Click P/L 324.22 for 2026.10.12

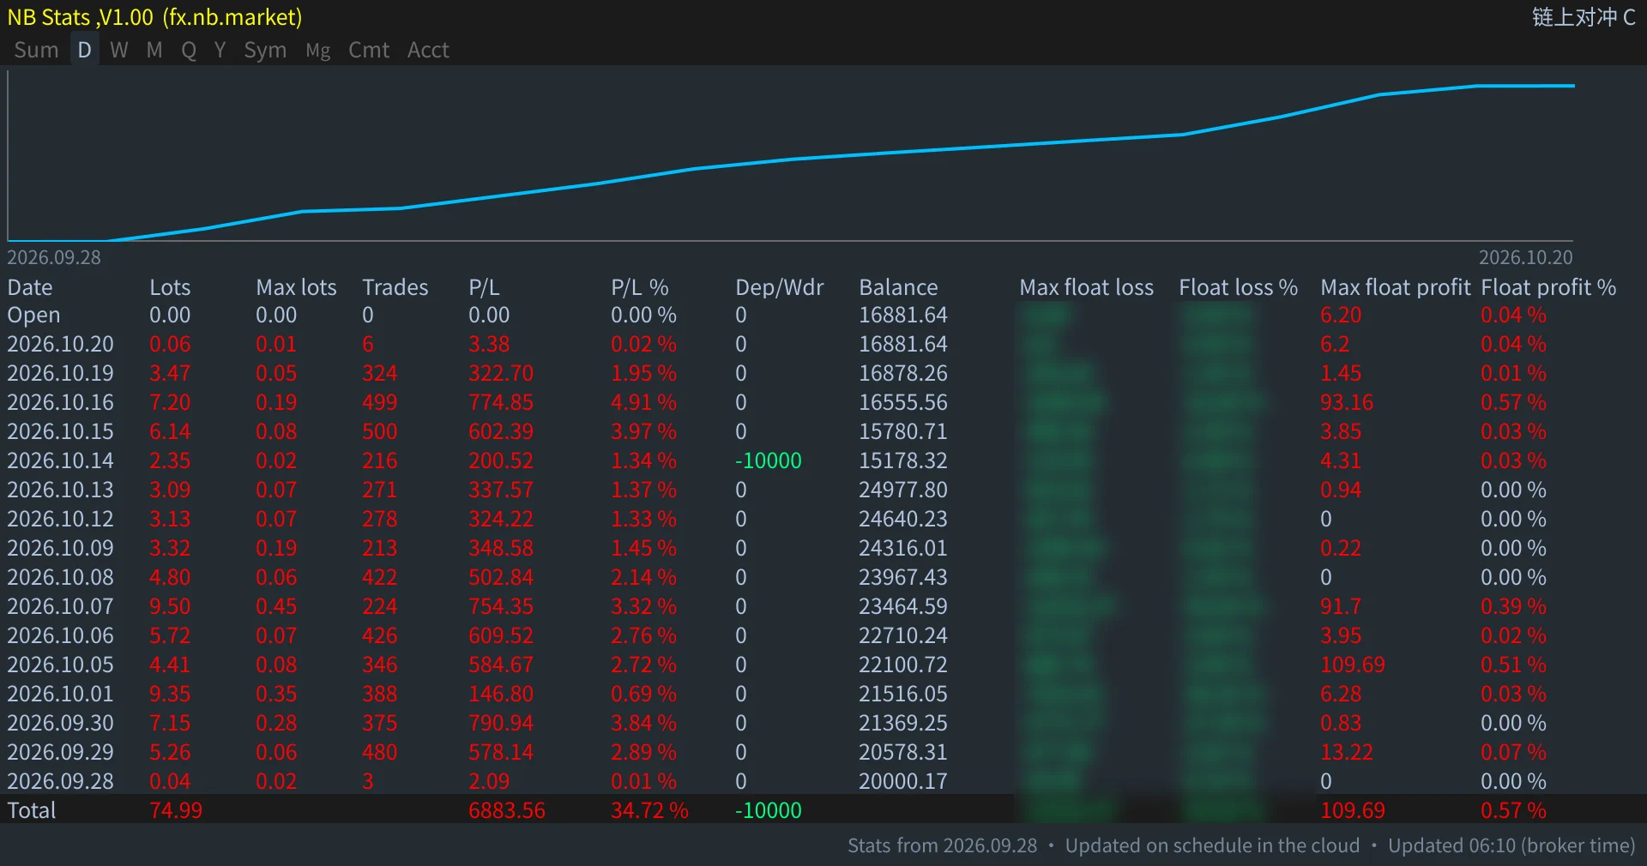[x=501, y=519]
